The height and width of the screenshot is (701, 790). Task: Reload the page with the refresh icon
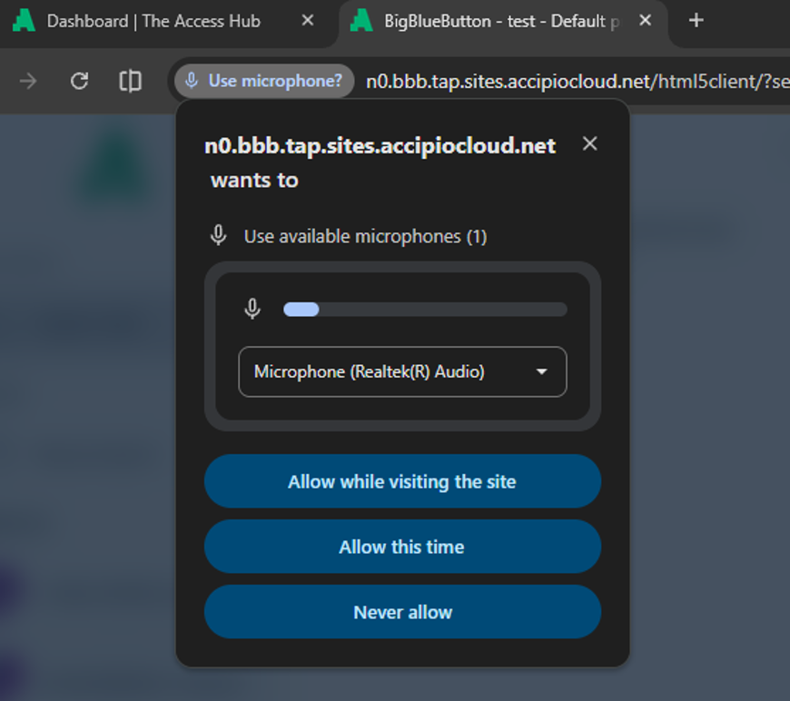(x=79, y=81)
